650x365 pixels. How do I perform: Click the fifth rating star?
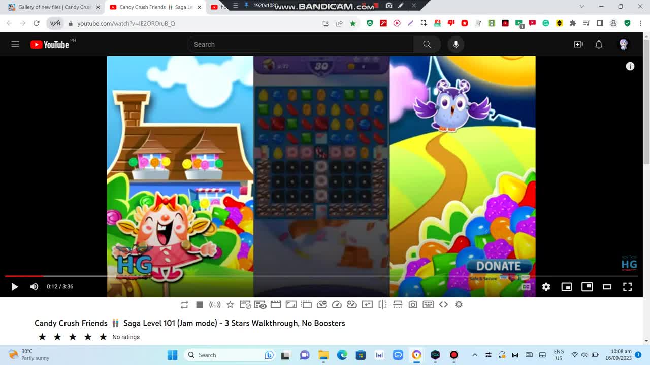(x=103, y=337)
